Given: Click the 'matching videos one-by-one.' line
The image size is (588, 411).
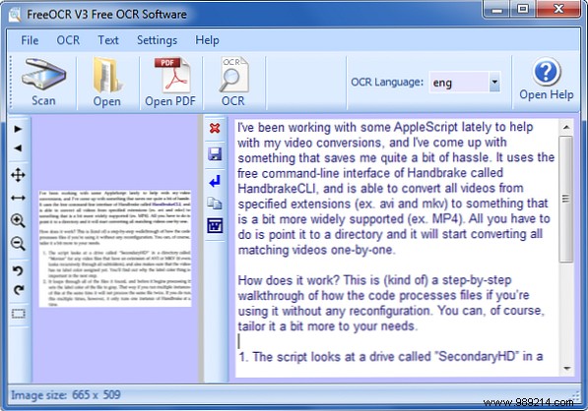Looking at the screenshot, I should tap(317, 250).
